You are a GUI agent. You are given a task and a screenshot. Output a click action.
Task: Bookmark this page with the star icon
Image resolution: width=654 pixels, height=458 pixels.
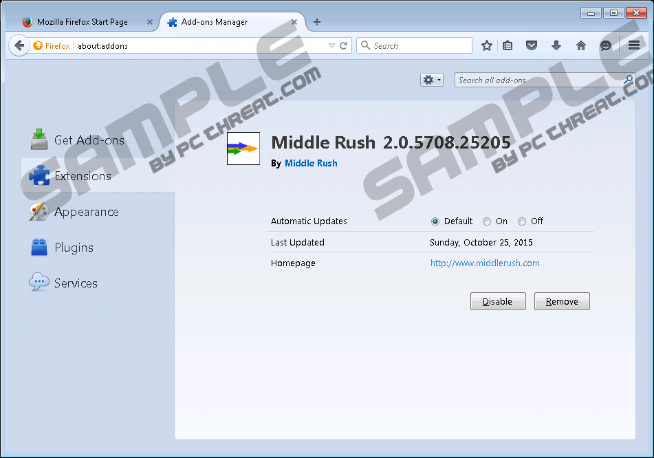[x=487, y=46]
